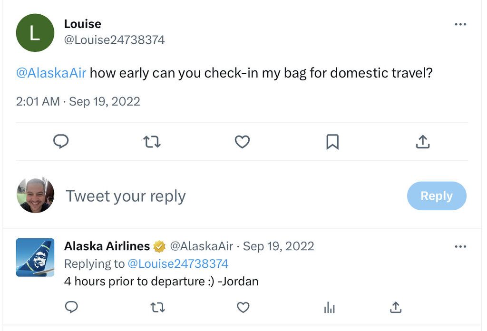This screenshot has width=487, height=331.
Task: Like Louise's tweet with the heart icon
Action: 242,142
